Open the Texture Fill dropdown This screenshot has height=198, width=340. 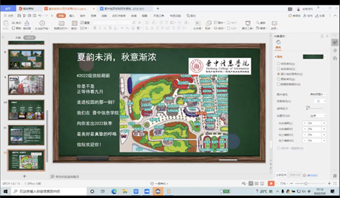[x=320, y=101]
